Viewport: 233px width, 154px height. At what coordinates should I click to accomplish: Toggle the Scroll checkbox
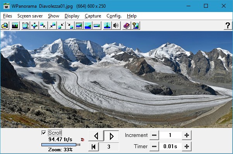[44, 133]
